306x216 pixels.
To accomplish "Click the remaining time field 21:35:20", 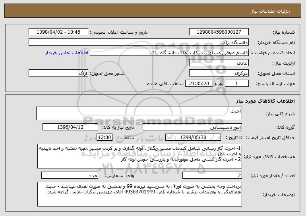I will tap(199, 83).
